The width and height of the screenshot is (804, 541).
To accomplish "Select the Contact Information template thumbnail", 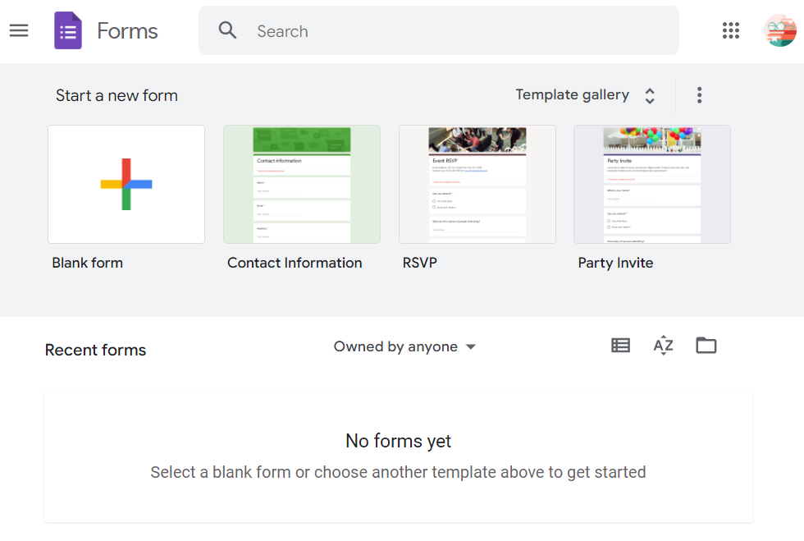I will coord(301,185).
